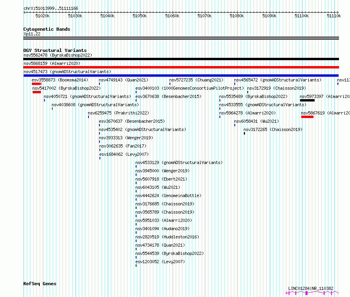Open esv3670638 (Besenbacher2015) variant
350x297 pixels.
(168, 96)
